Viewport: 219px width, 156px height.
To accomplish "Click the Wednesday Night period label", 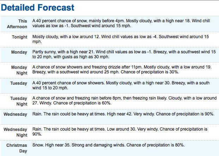I will pos(16,132).
